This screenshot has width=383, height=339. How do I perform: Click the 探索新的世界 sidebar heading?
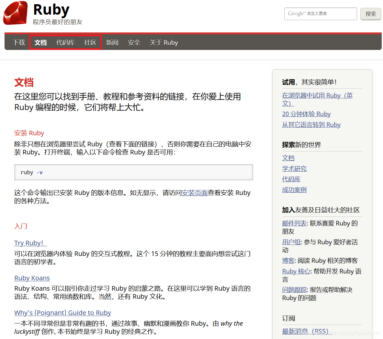click(x=301, y=145)
